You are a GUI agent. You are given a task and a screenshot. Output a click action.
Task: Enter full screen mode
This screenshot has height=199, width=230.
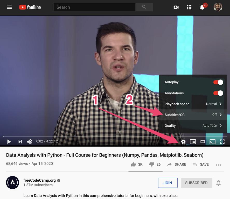pyautogui.click(x=222, y=142)
